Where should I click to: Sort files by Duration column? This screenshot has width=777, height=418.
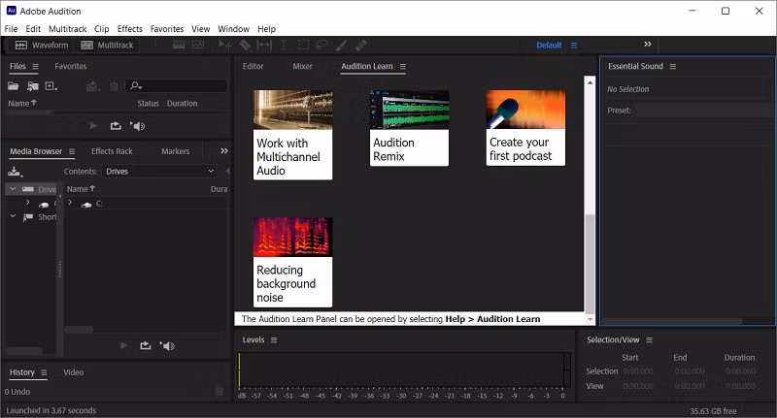point(182,104)
